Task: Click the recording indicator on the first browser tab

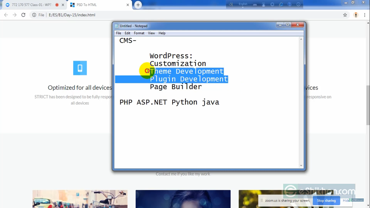Action: coord(56,5)
